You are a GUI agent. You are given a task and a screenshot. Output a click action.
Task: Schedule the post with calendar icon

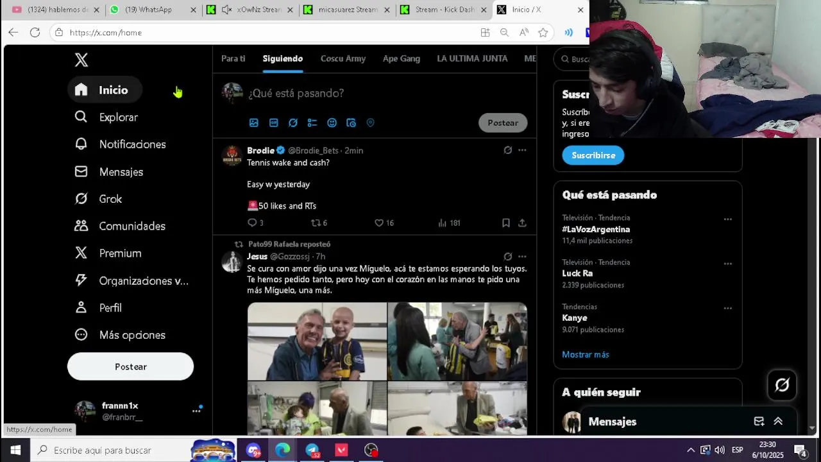[x=351, y=123]
